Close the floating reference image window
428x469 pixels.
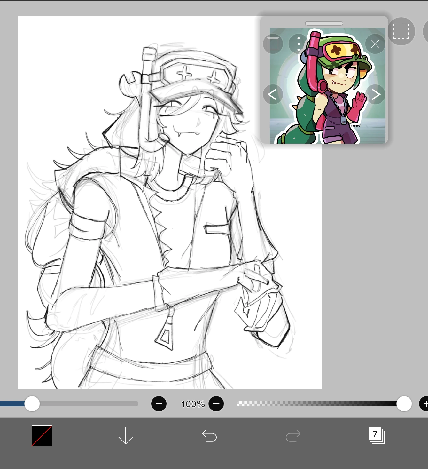[x=375, y=44]
